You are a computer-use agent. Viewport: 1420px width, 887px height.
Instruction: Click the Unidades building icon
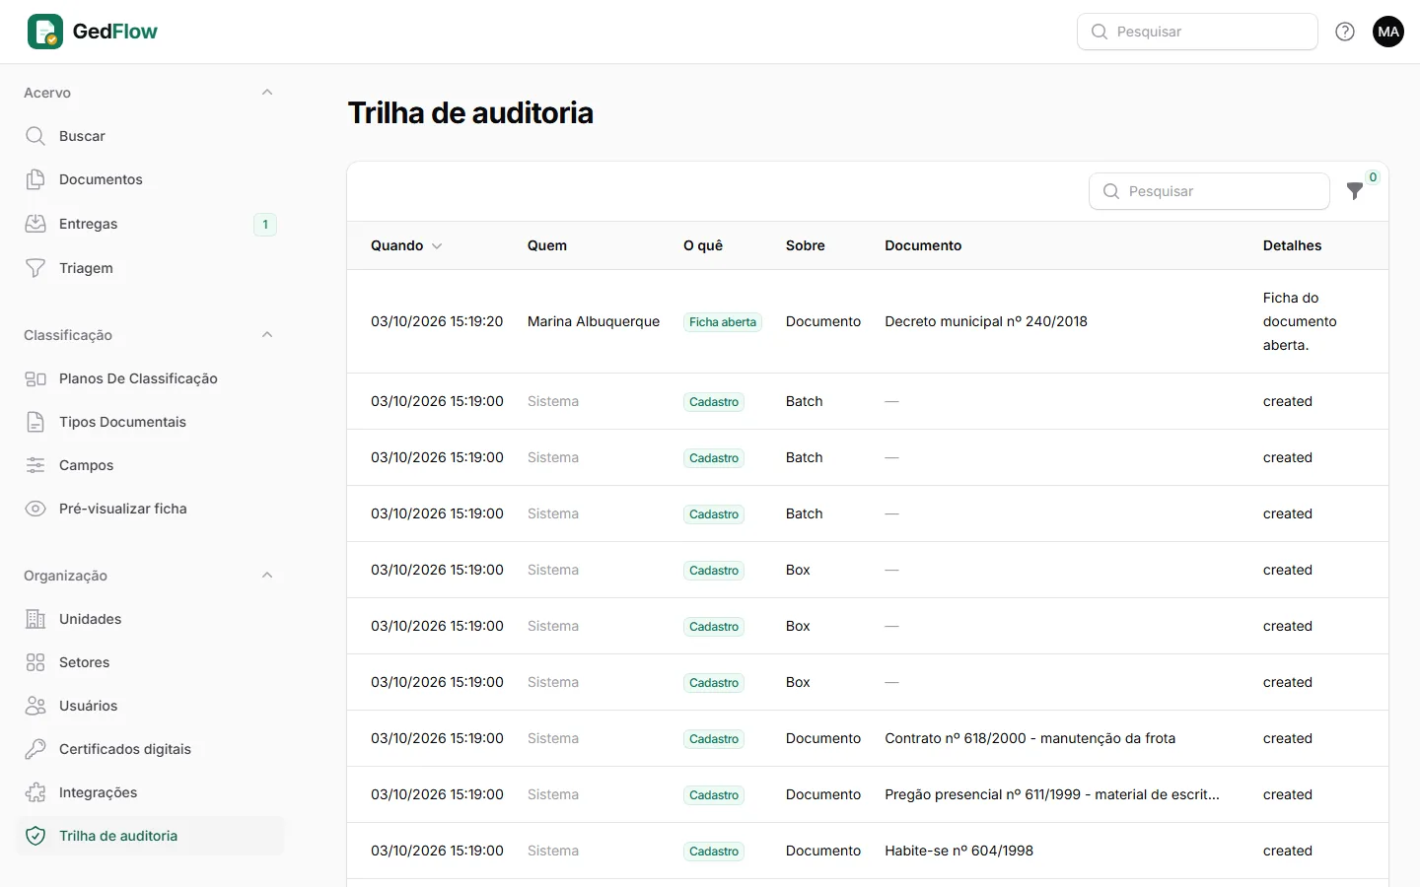[35, 619]
